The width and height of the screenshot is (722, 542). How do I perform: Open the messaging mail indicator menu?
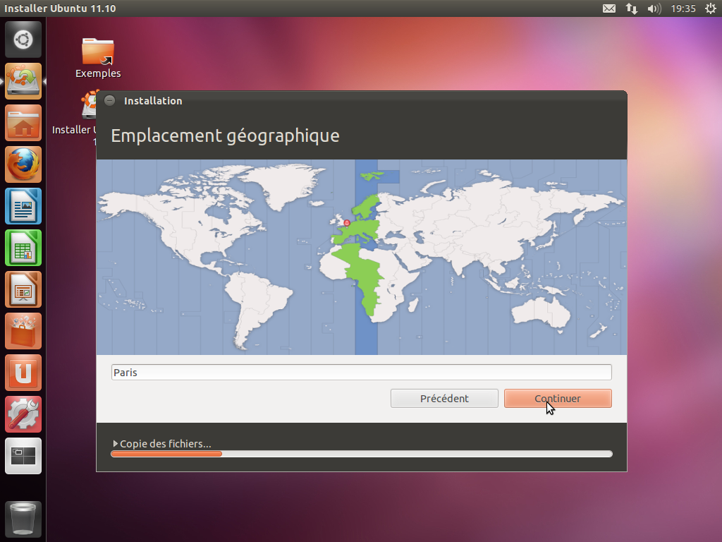609,8
